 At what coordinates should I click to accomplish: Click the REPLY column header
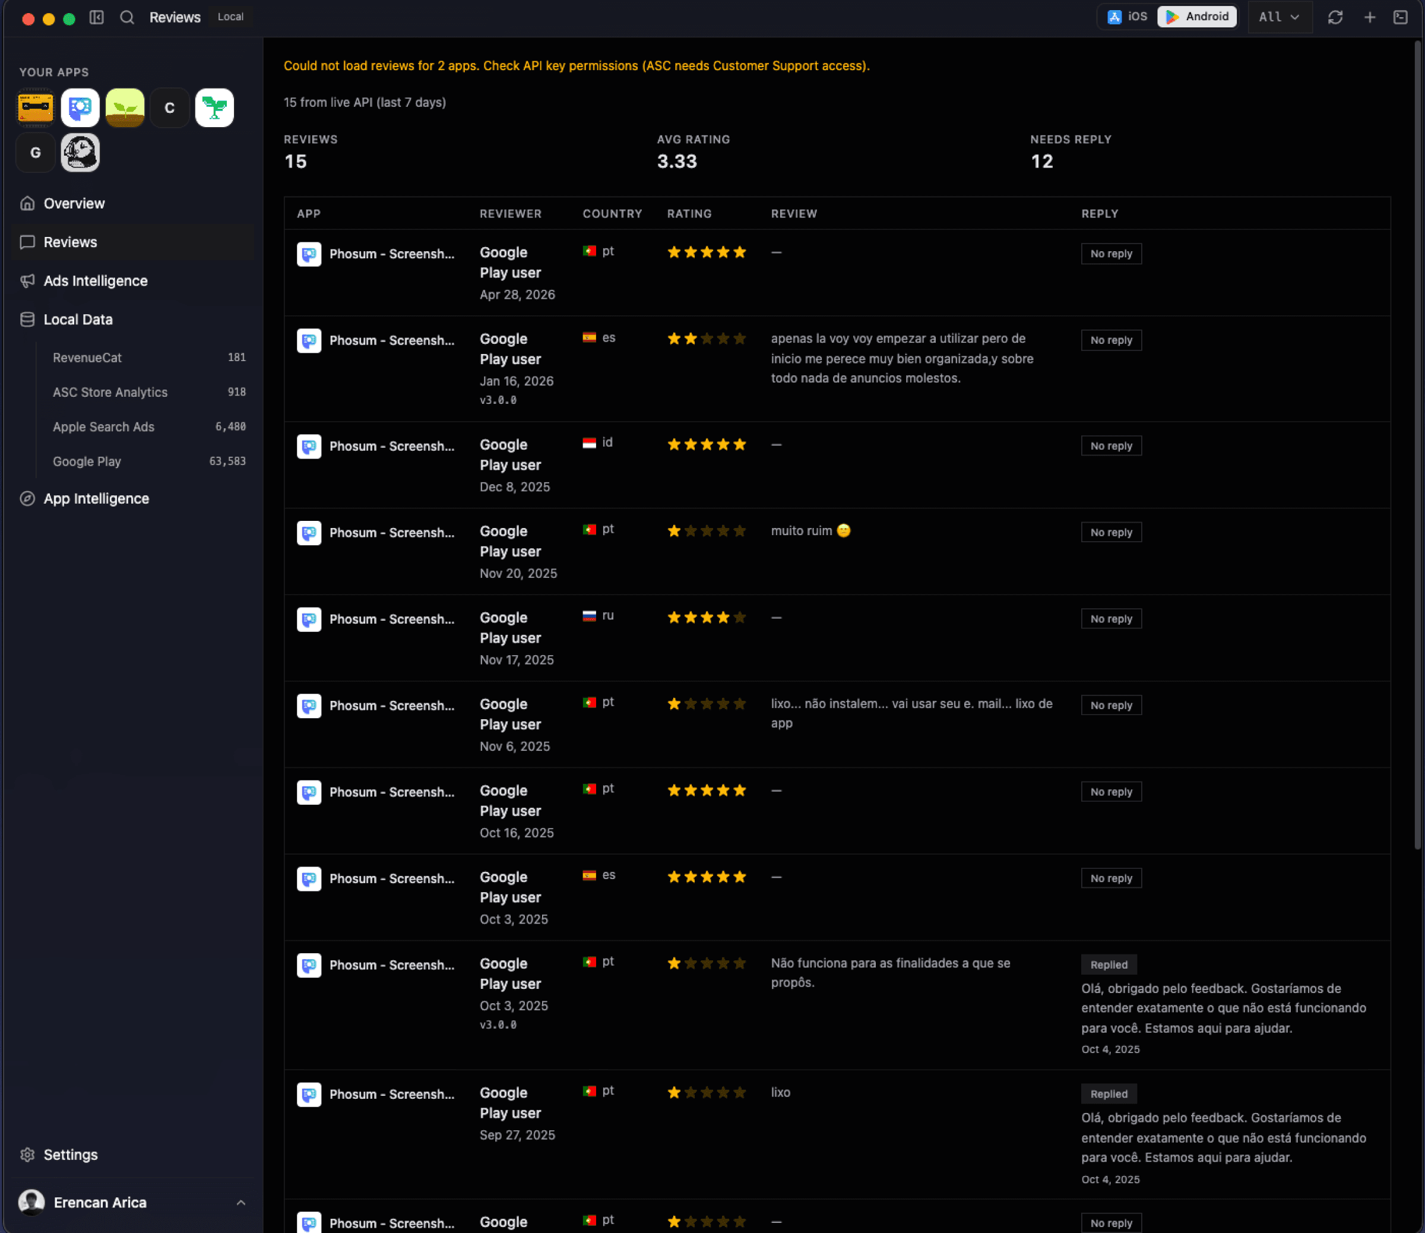pos(1100,214)
